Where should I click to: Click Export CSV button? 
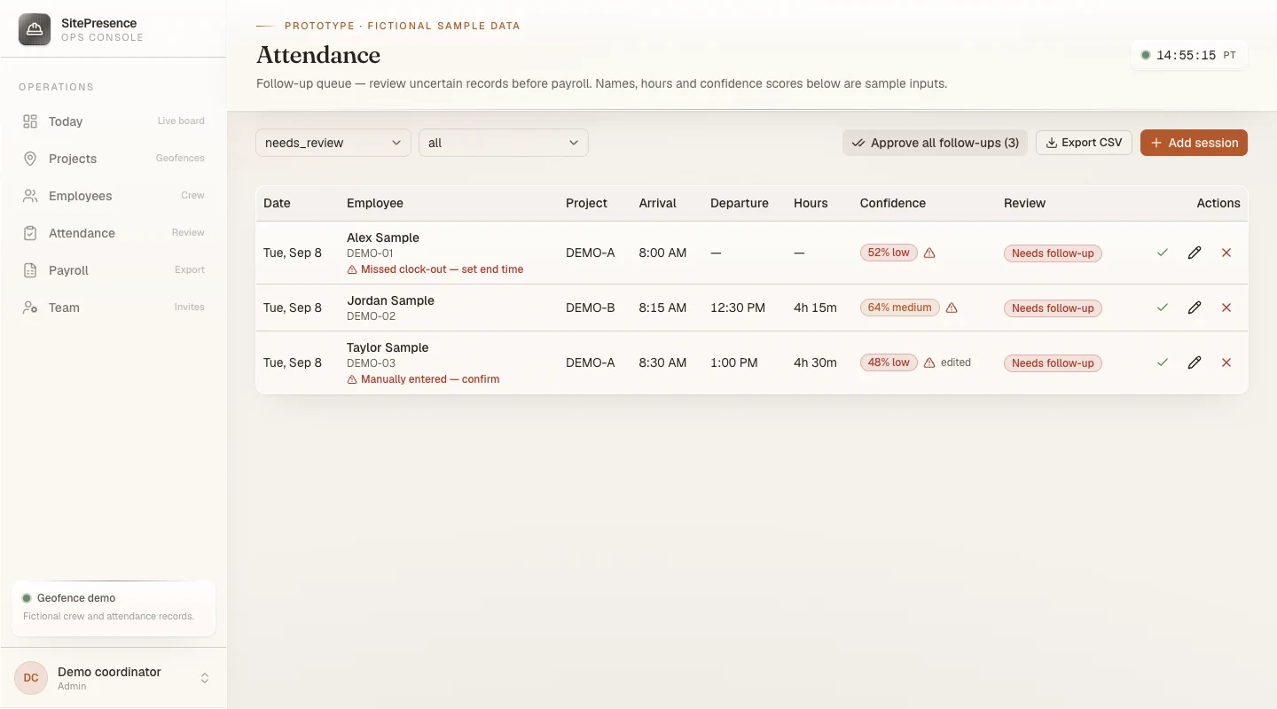1084,143
